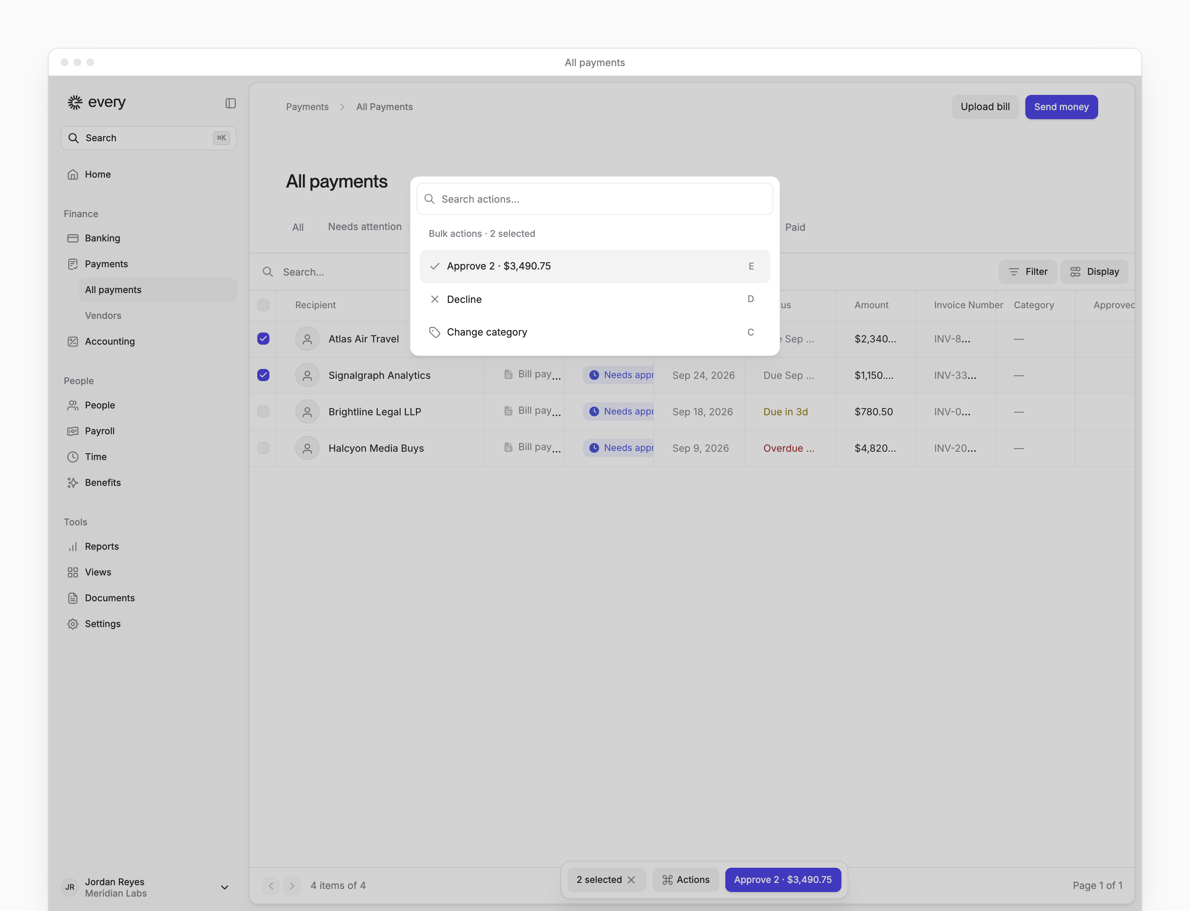Open the Display options
1190x911 pixels.
click(x=1094, y=272)
